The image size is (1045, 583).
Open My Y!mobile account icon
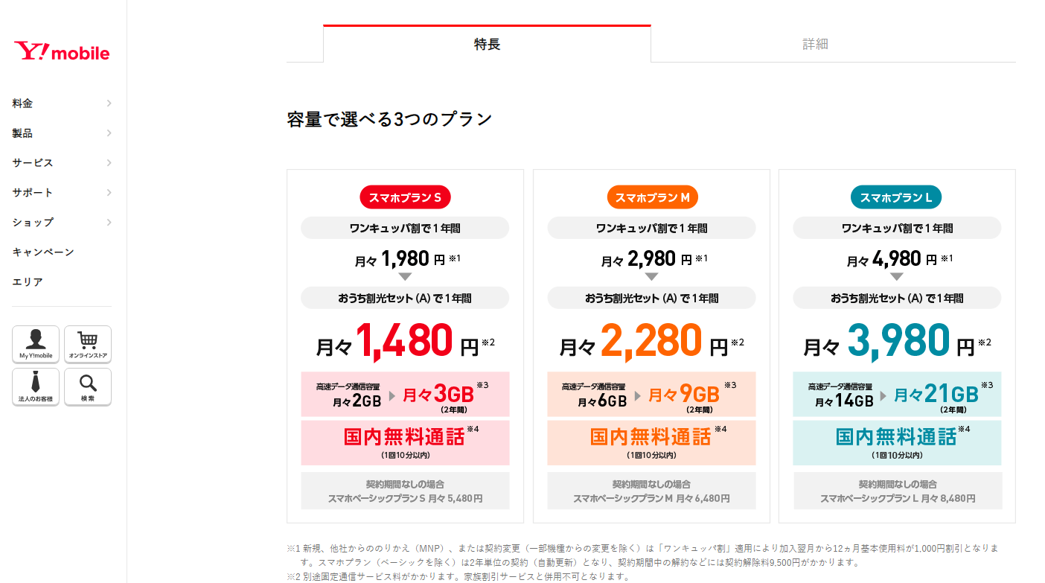36,345
